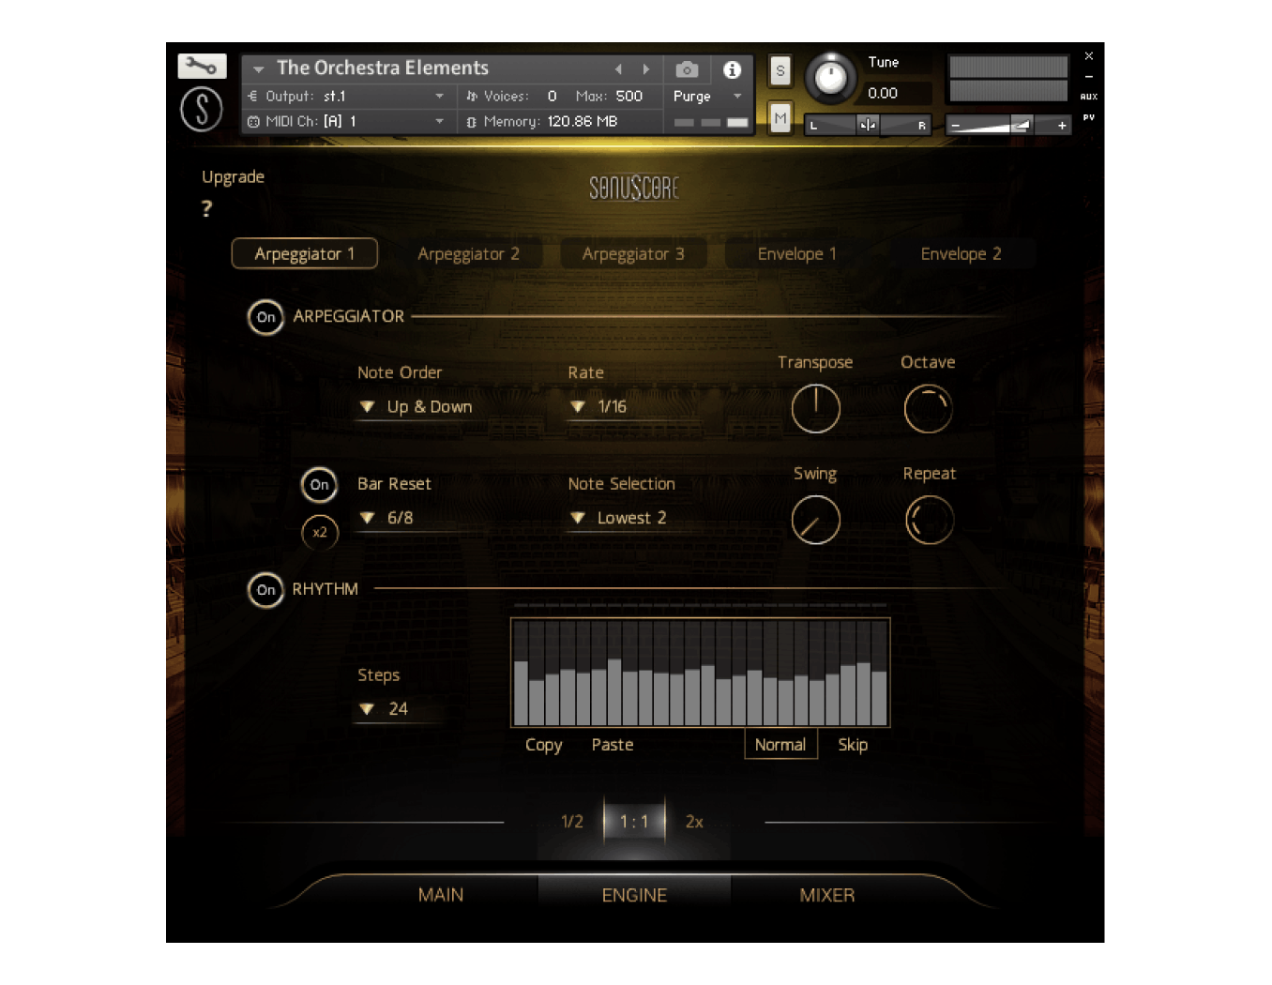Open help with the question mark icon
The width and height of the screenshot is (1272, 985).
click(x=207, y=208)
